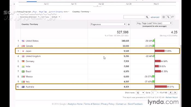Image resolution: width=191 pixels, height=107 pixels.
Task: Click the India flag icon
Action: pyautogui.click(x=23, y=67)
